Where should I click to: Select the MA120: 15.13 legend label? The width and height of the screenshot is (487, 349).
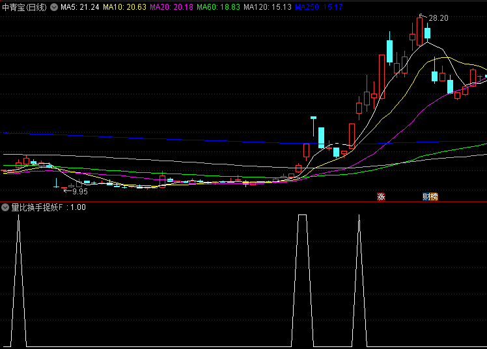267,7
